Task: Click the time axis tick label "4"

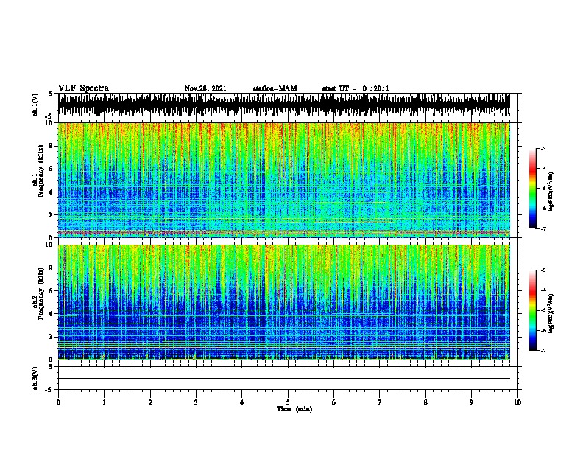Action: click(x=242, y=402)
